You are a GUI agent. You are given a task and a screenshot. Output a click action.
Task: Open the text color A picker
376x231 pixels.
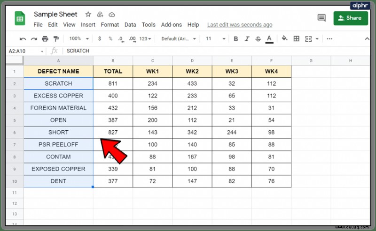[269, 39]
